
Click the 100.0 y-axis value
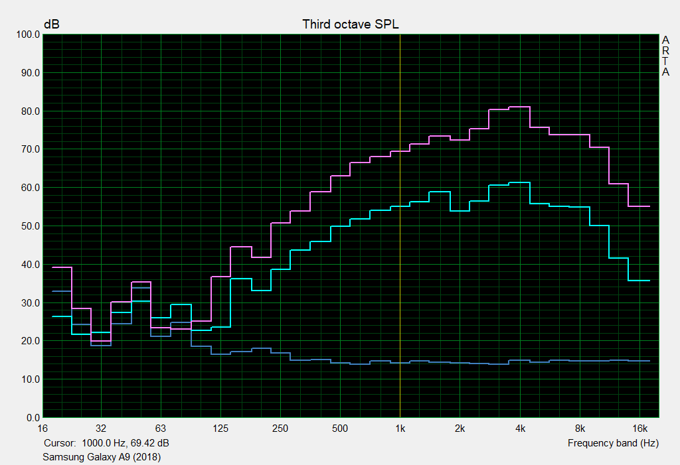click(x=28, y=34)
